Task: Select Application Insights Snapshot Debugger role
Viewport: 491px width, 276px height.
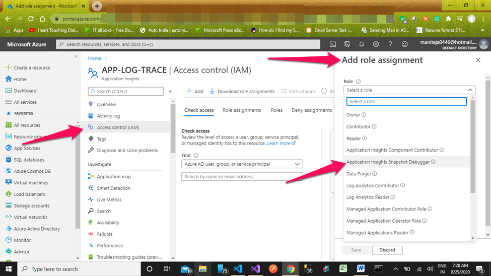Action: click(406, 162)
